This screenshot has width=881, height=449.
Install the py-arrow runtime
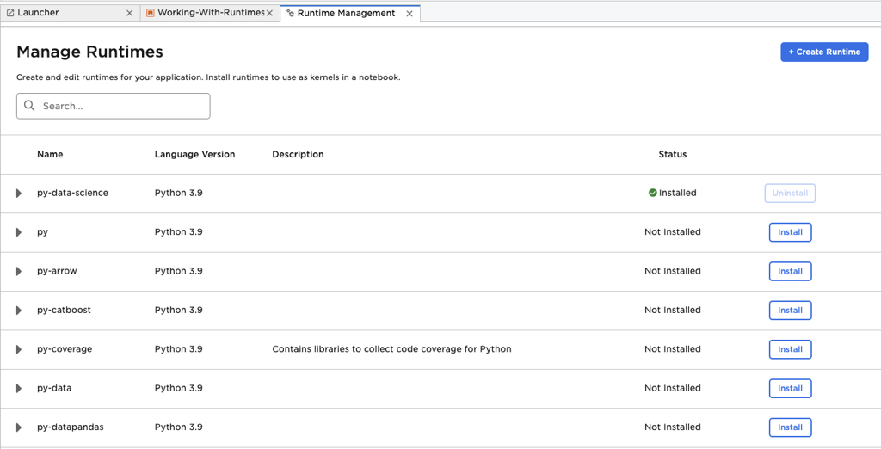(x=790, y=271)
